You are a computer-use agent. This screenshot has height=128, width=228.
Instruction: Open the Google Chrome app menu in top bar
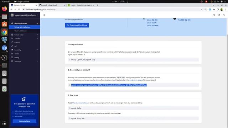point(21,1)
